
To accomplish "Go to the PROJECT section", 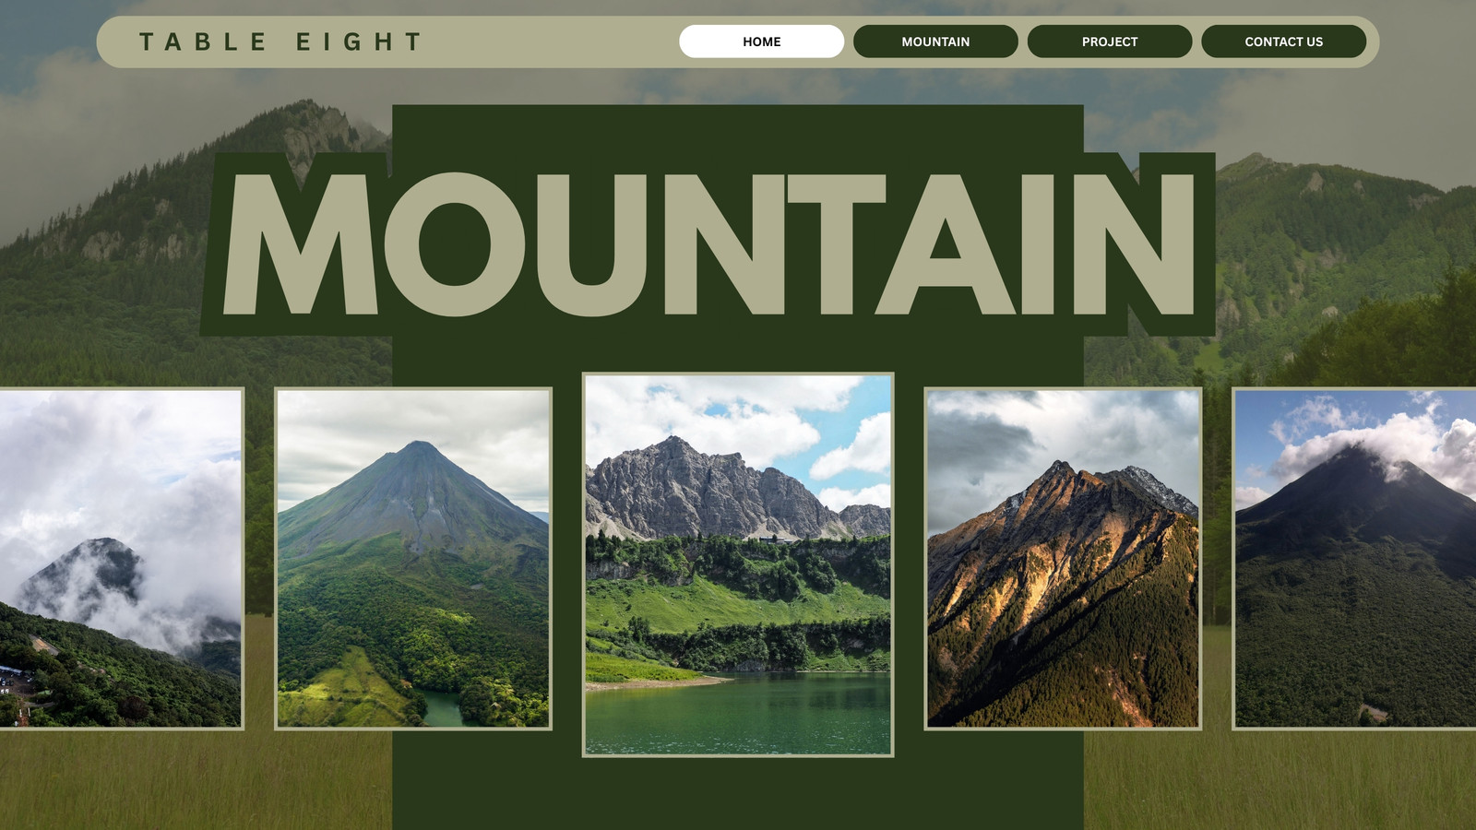I will (x=1110, y=41).
